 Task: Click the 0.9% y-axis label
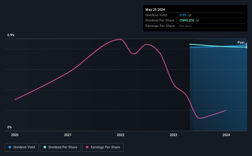pos(11,35)
